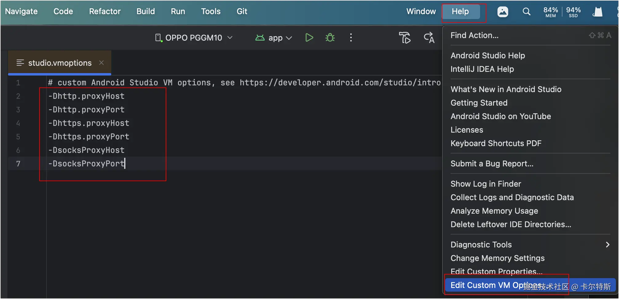Image resolution: width=619 pixels, height=299 pixels.
Task: Select Diagnostic Tools menu entry
Action: pos(530,245)
